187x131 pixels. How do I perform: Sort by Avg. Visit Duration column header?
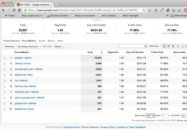click(x=135, y=52)
